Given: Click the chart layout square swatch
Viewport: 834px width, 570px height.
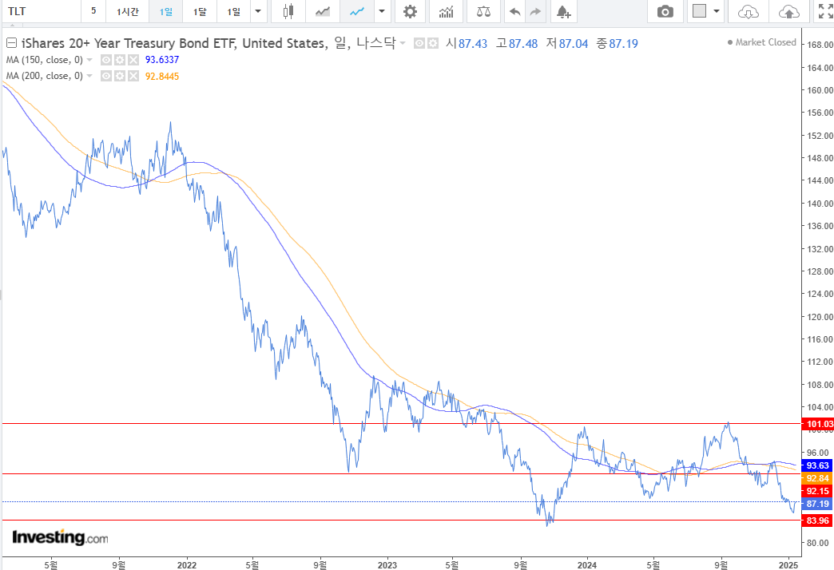Looking at the screenshot, I should click(700, 11).
